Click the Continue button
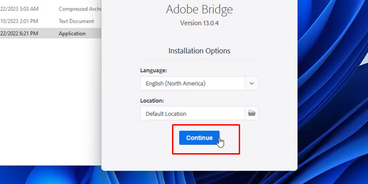Image resolution: width=368 pixels, height=184 pixels. click(x=199, y=138)
